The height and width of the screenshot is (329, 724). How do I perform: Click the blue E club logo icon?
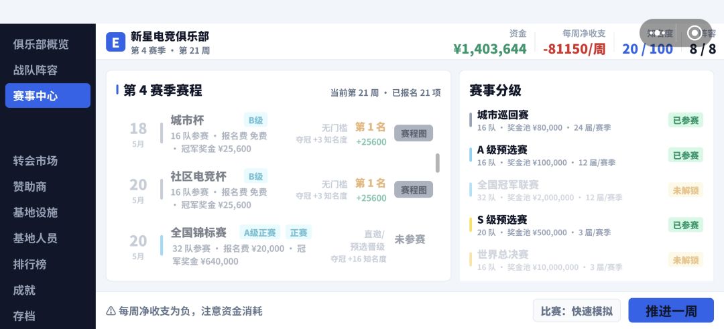pos(116,42)
